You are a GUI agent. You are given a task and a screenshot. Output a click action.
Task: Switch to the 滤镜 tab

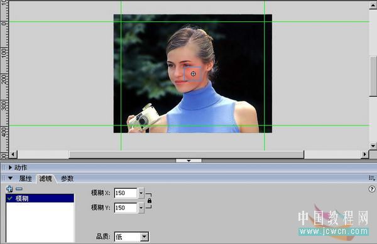pyautogui.click(x=45, y=179)
